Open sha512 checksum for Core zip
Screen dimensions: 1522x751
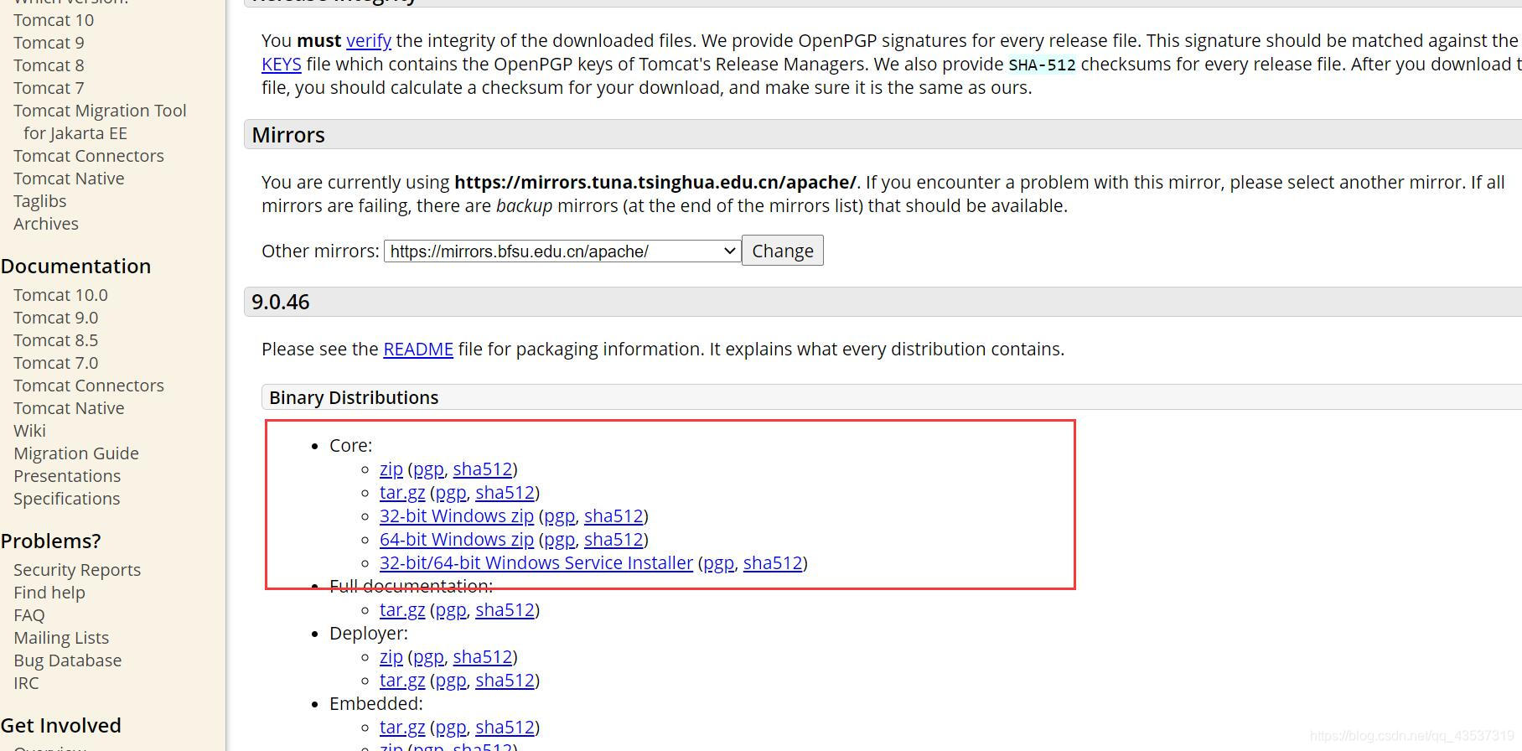483,469
